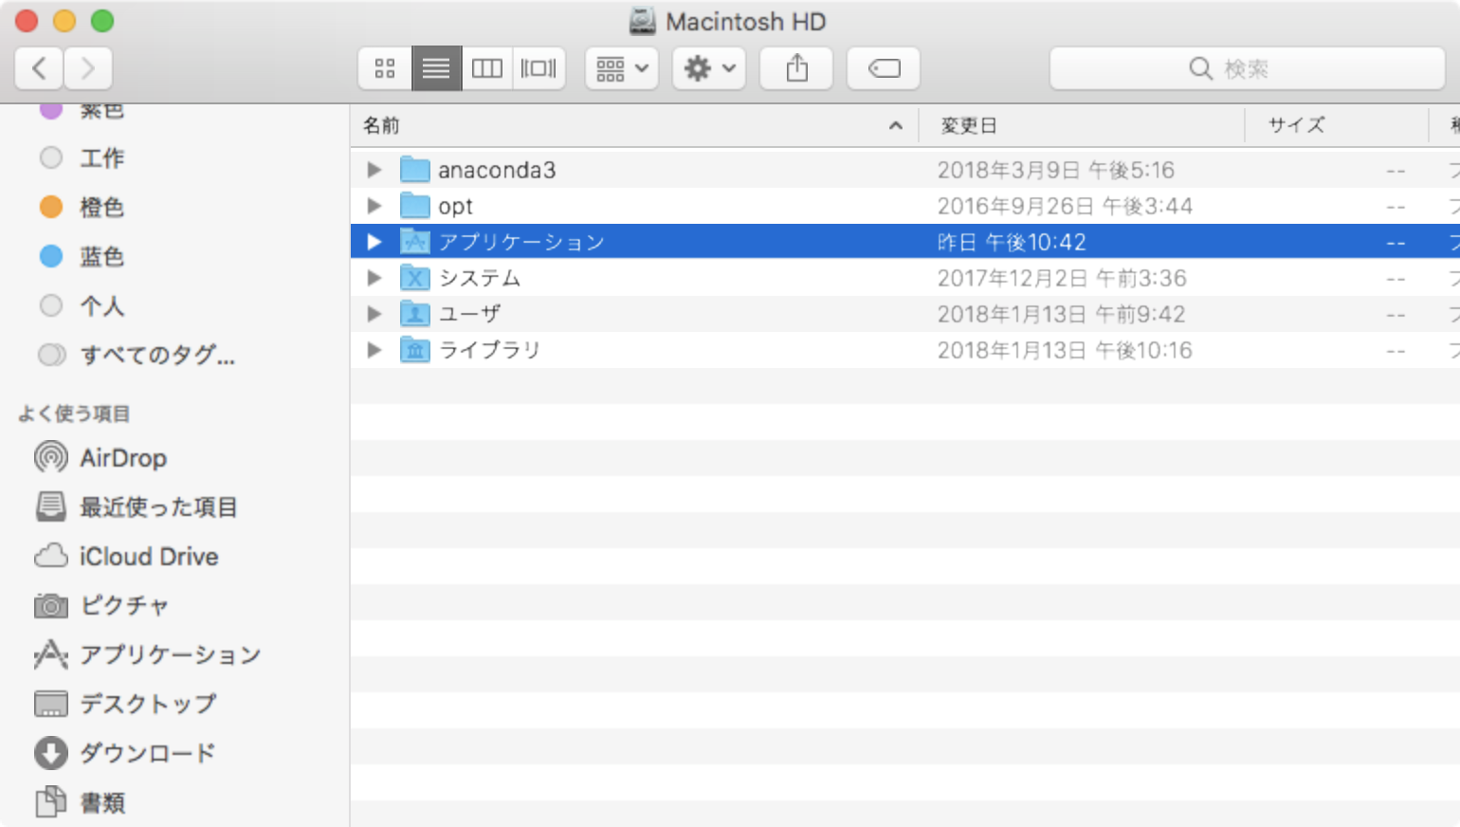
Task: Click the Macintosh HD title drive icon
Action: tap(643, 21)
